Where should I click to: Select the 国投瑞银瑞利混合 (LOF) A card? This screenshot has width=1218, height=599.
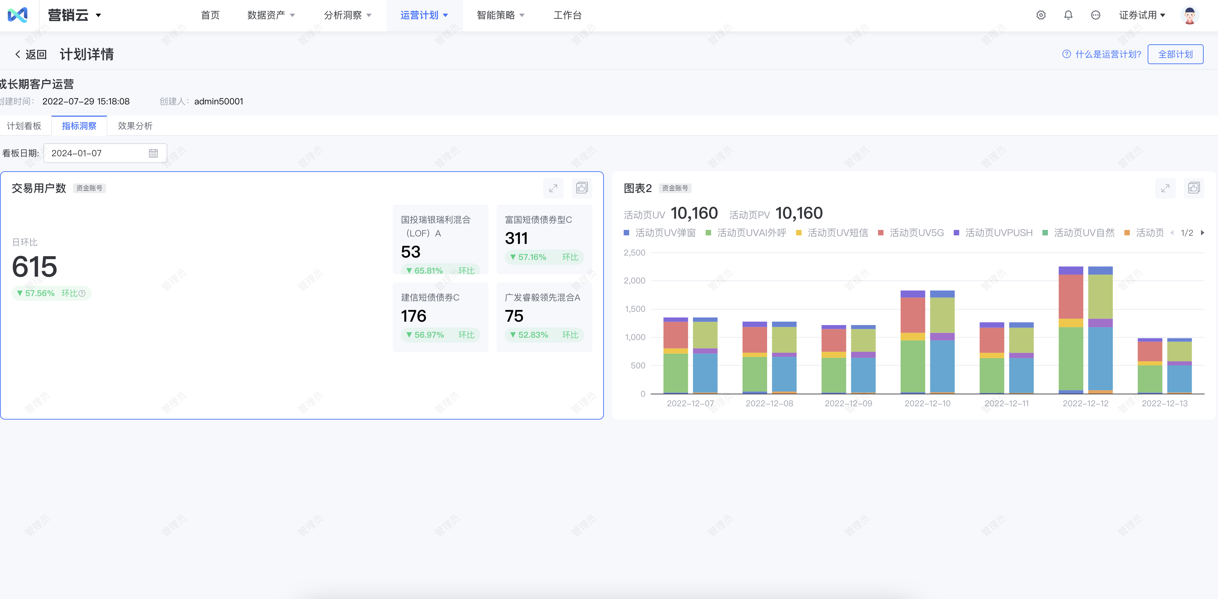[x=440, y=239]
